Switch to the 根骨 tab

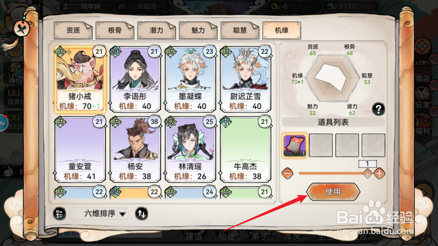(115, 30)
